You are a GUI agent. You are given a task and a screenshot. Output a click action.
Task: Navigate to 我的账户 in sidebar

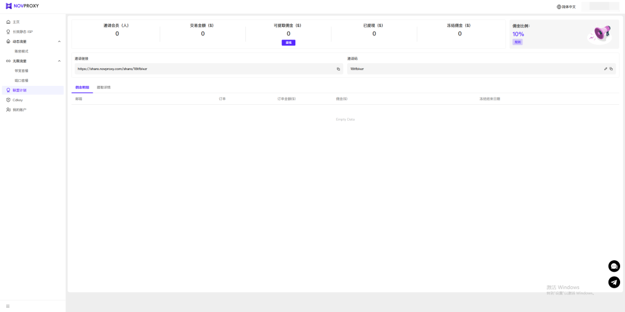pyautogui.click(x=20, y=110)
